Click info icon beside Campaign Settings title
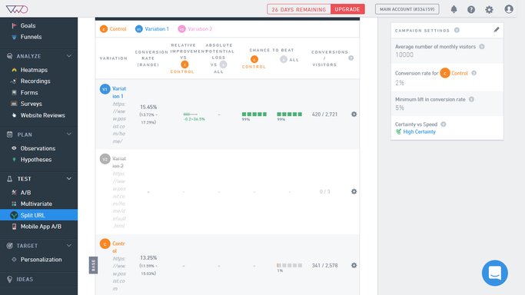 (x=457, y=30)
